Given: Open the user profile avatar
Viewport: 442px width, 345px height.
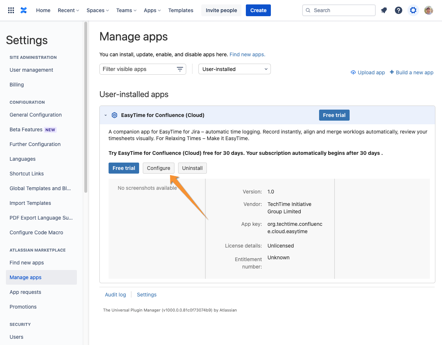Looking at the screenshot, I should tap(428, 10).
